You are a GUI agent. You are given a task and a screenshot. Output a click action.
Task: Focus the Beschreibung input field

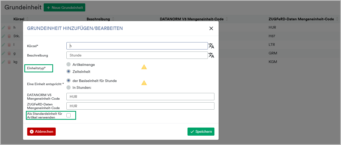[x=137, y=55]
